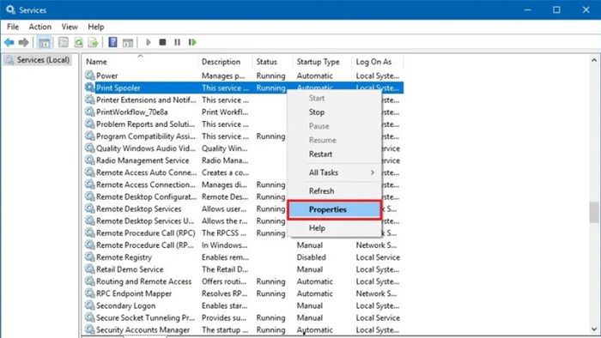The height and width of the screenshot is (338, 601).
Task: Sort by the Status column header
Action: [273, 62]
